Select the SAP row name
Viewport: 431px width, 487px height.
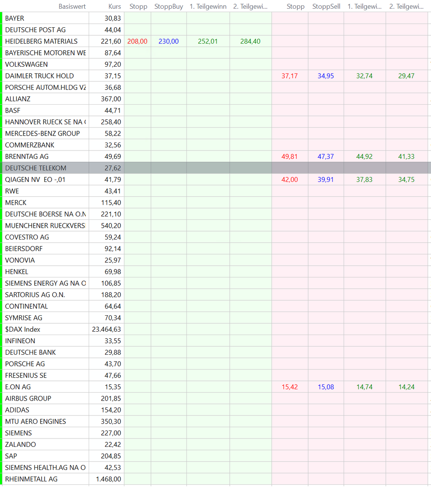coord(11,456)
